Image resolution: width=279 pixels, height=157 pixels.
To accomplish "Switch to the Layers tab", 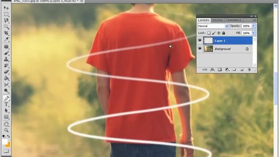I will (x=204, y=20).
